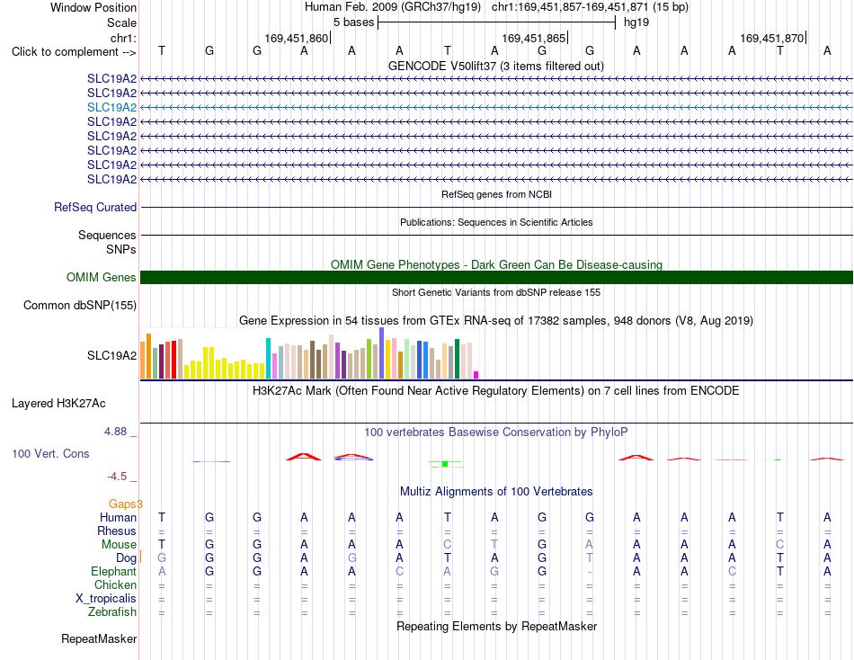The image size is (854, 660).
Task: Select the Mouse species label
Action: 119,545
